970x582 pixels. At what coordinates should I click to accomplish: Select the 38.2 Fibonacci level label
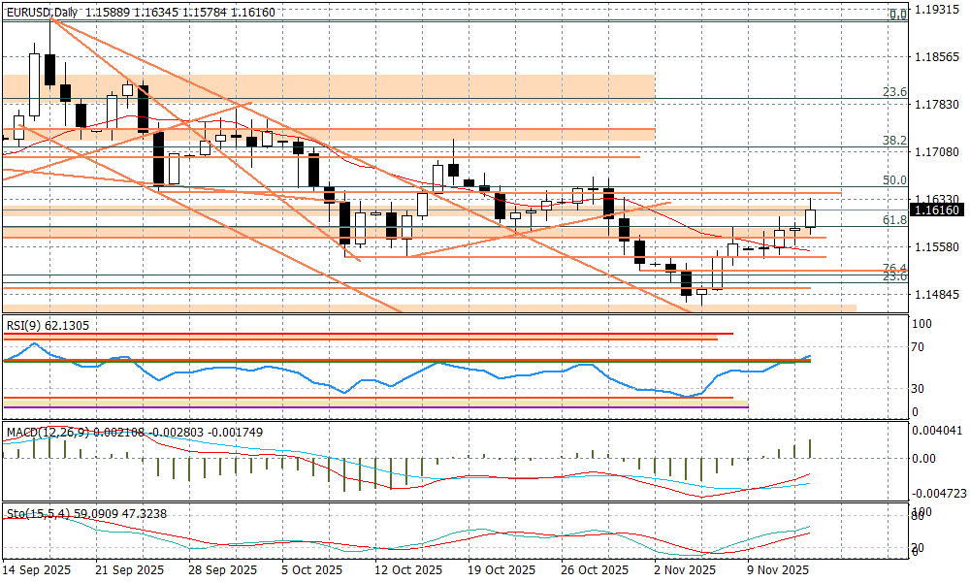[x=893, y=141]
